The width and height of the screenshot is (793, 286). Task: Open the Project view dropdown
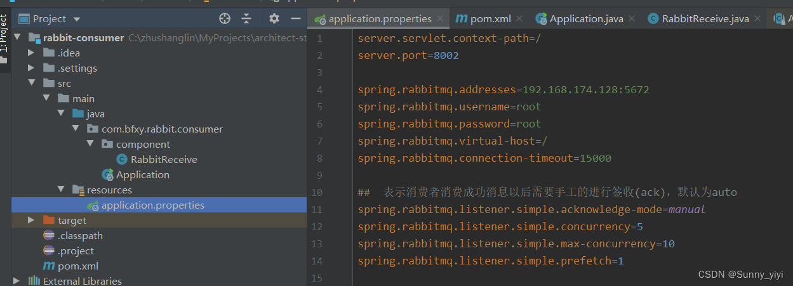tap(77, 19)
